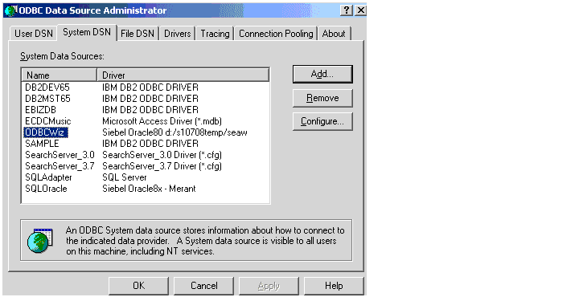Confirm with the OK button
This screenshot has height=297, width=579.
[138, 286]
